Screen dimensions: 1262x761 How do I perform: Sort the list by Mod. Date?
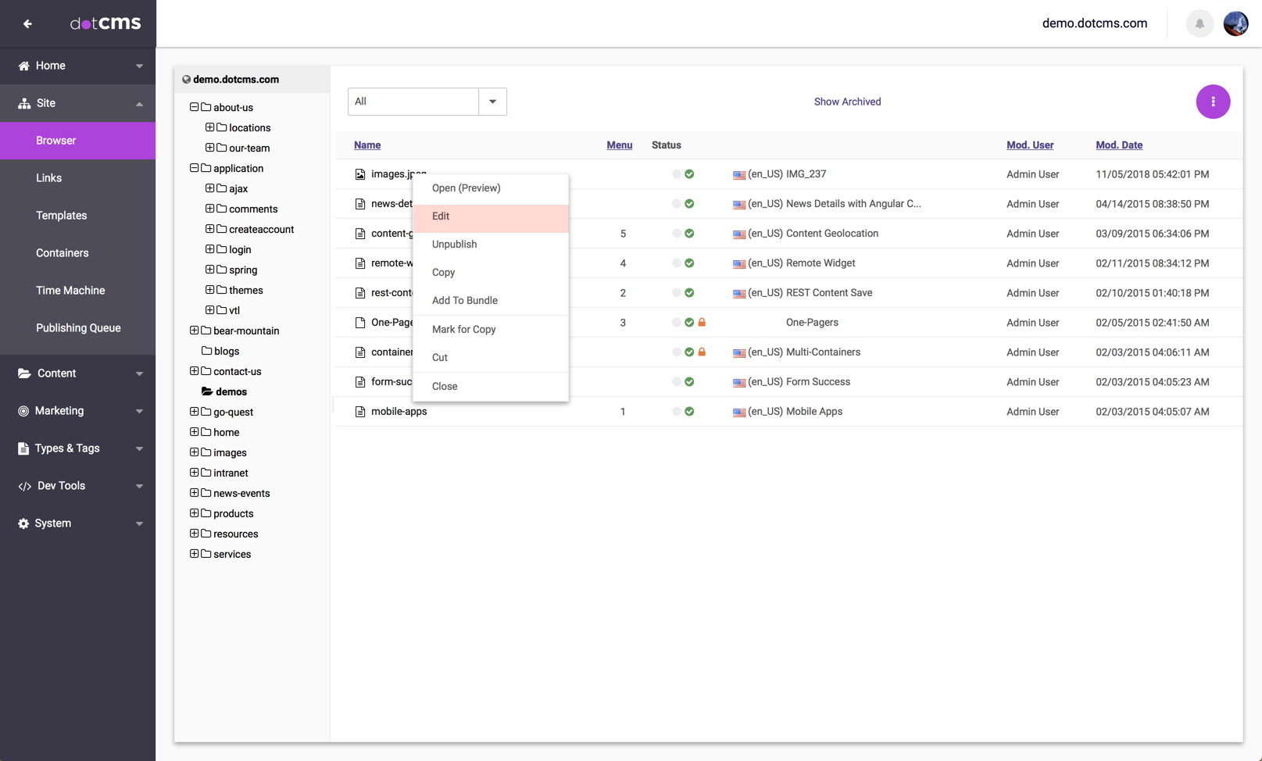1118,145
